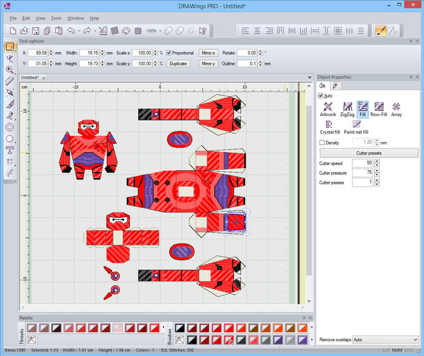
Task: Click the Undo arrow icon
Action: click(71, 30)
